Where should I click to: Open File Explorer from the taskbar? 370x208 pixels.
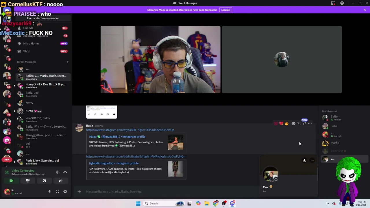click(x=207, y=203)
